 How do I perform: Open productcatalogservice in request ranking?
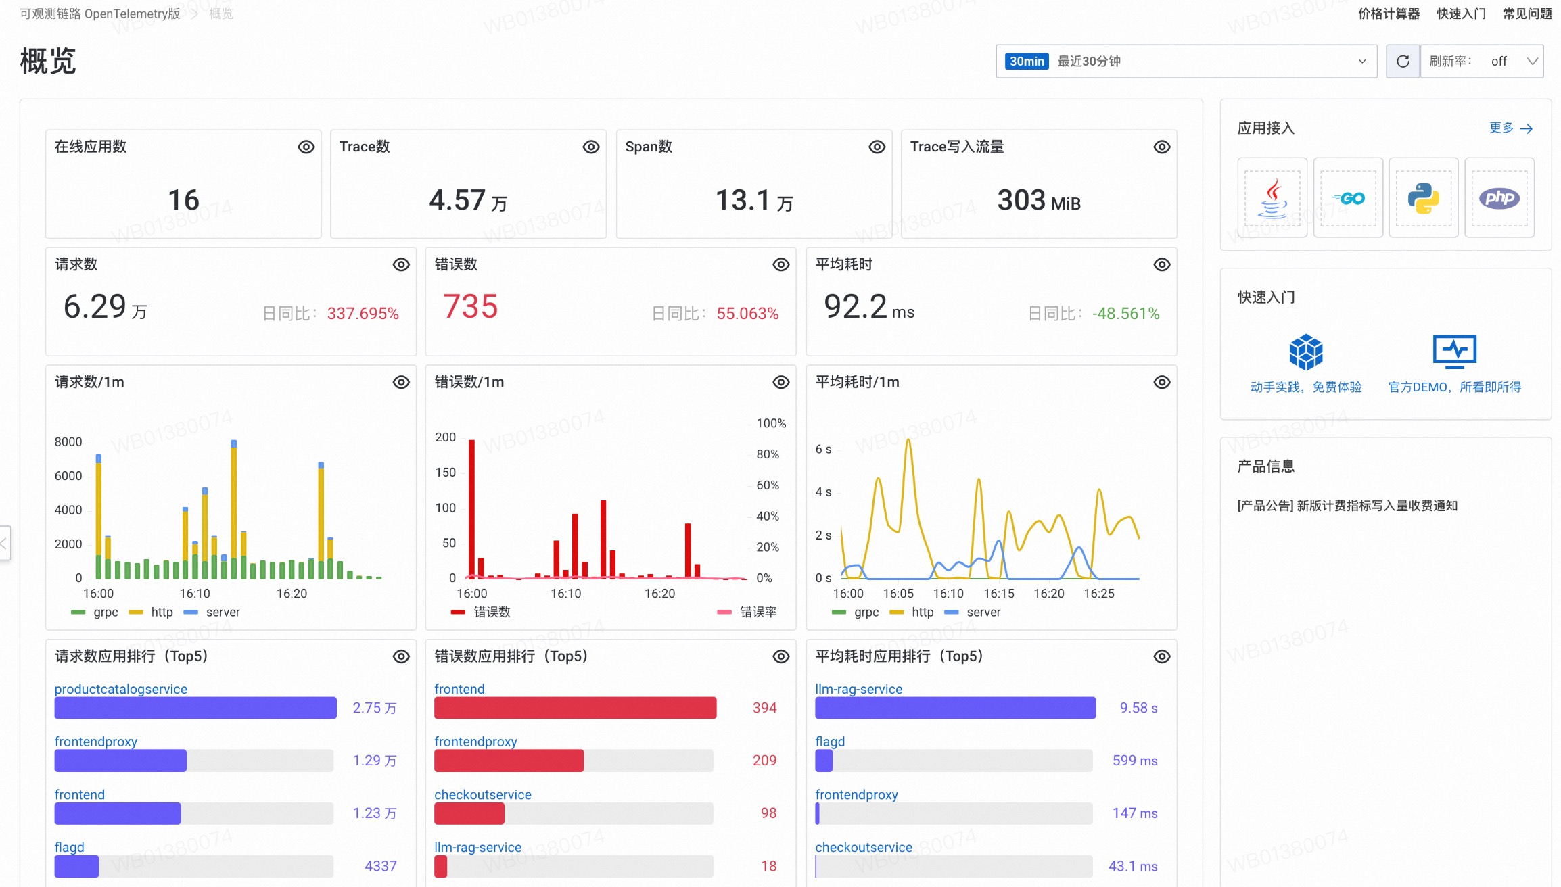pos(121,688)
